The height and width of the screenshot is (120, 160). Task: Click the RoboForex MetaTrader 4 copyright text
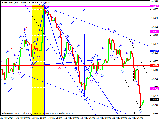click(x=38, y=114)
